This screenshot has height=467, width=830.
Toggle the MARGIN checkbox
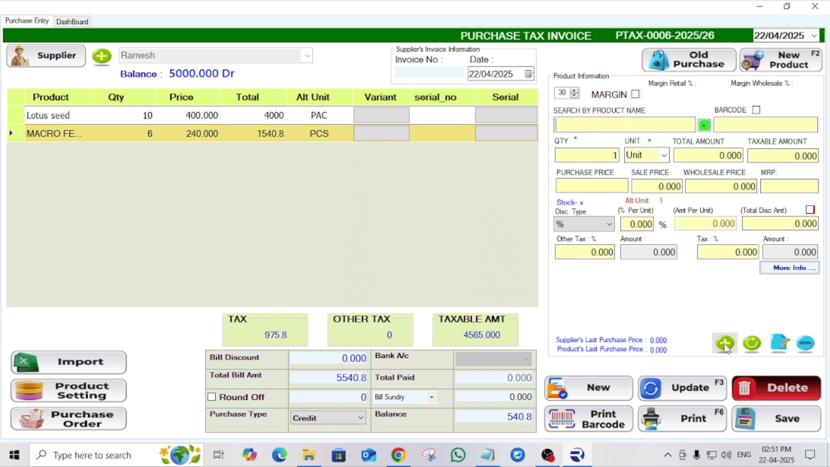635,94
